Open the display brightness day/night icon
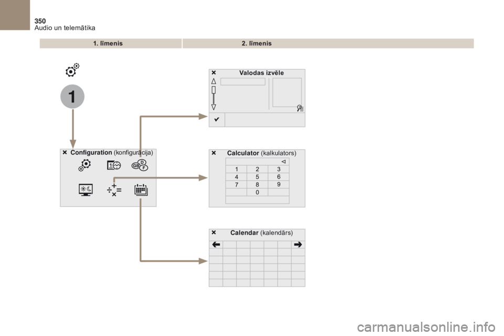This screenshot has height=336, width=504. [x=86, y=190]
